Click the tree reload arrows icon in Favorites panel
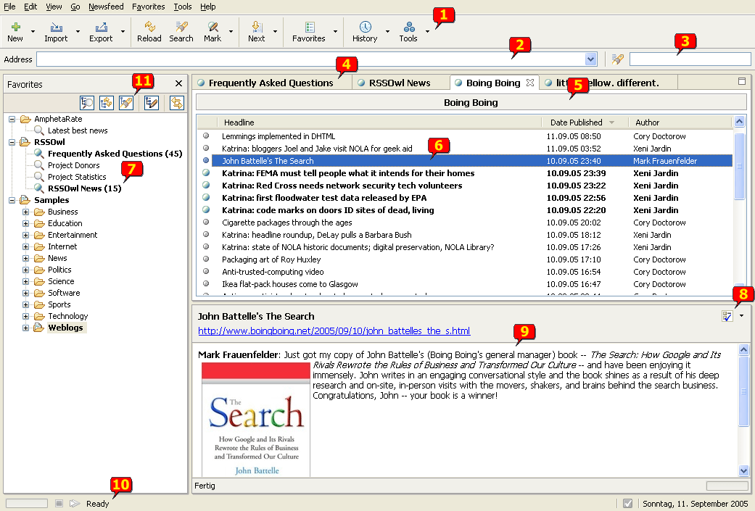 [x=107, y=102]
